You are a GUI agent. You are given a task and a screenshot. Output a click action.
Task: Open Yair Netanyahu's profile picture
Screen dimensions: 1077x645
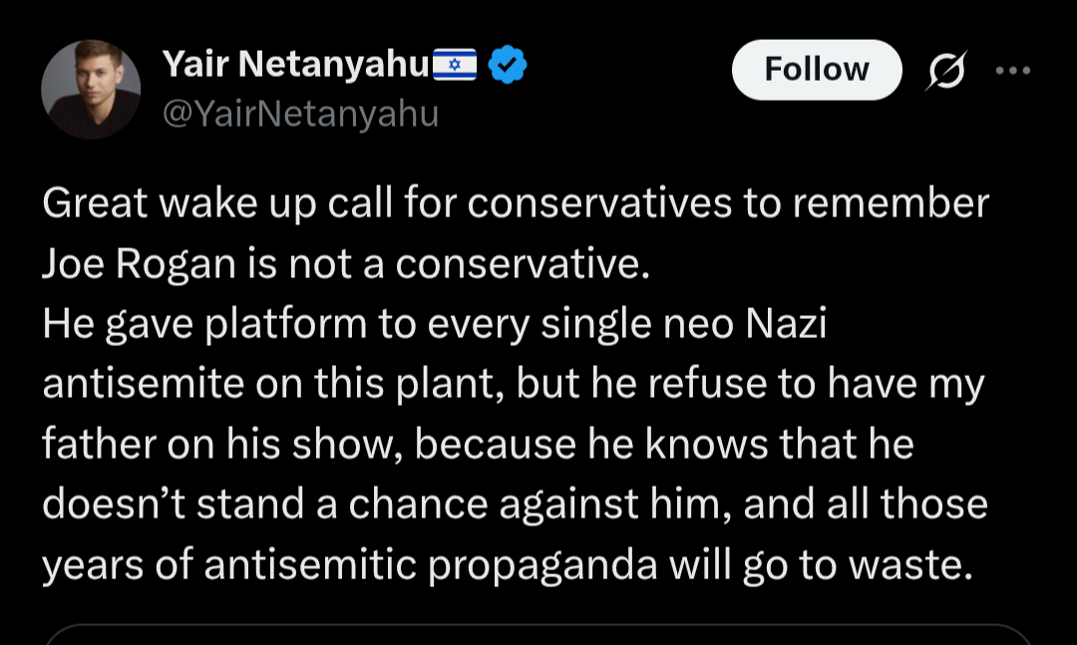tap(91, 90)
